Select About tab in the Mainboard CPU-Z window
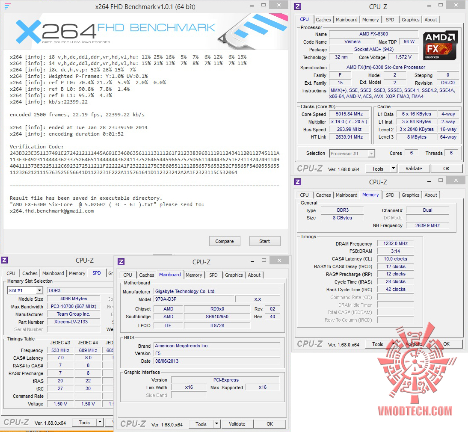The height and width of the screenshot is (432, 468). [254, 275]
